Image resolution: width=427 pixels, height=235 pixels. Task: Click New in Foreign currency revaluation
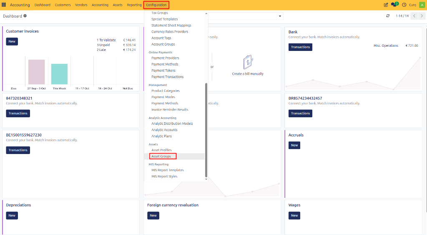[153, 216]
